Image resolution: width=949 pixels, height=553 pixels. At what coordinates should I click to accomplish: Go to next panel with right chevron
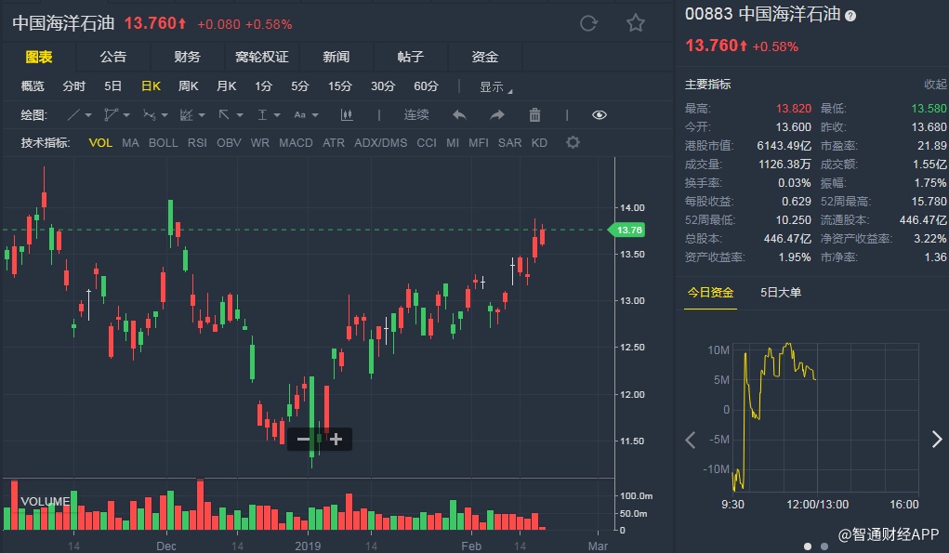pyautogui.click(x=936, y=440)
